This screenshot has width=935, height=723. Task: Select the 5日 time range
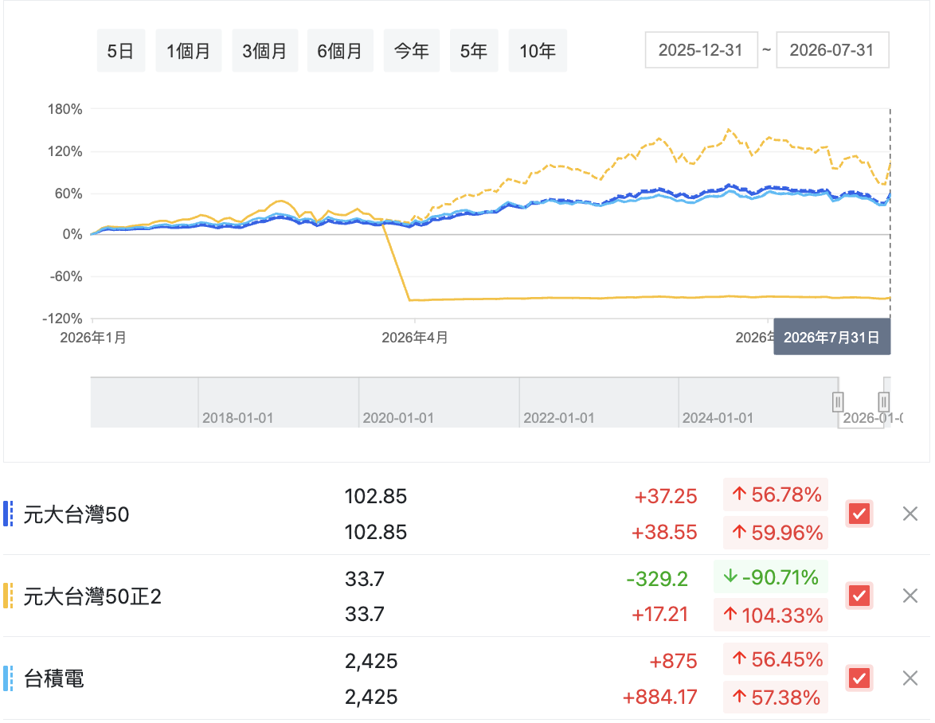click(120, 51)
